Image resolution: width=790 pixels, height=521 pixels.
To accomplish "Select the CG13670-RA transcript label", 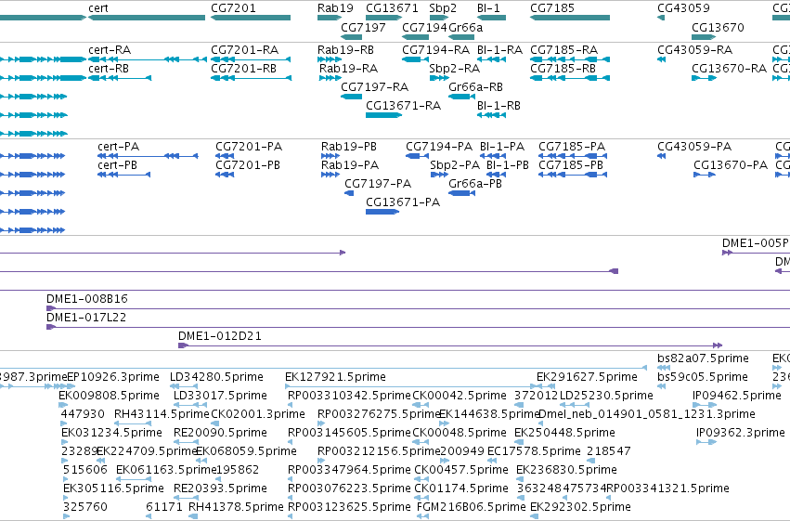I will pyautogui.click(x=729, y=68).
